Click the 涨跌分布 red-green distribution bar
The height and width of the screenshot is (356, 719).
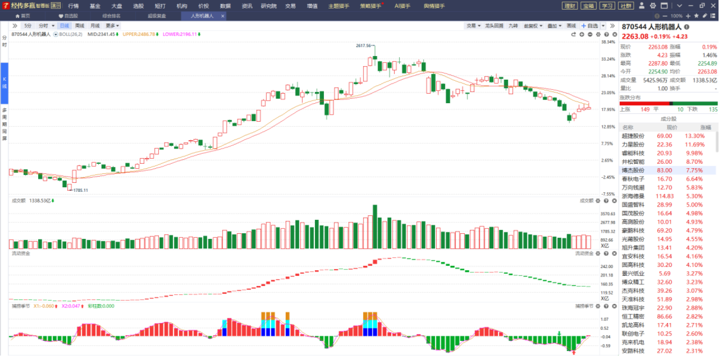[x=668, y=104]
